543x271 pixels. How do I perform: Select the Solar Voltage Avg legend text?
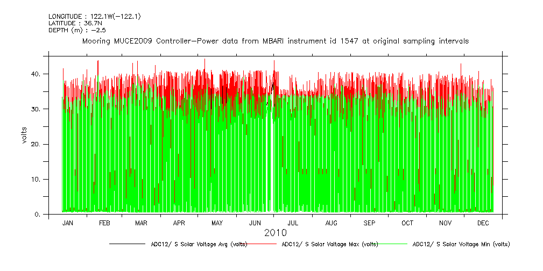[199, 244]
